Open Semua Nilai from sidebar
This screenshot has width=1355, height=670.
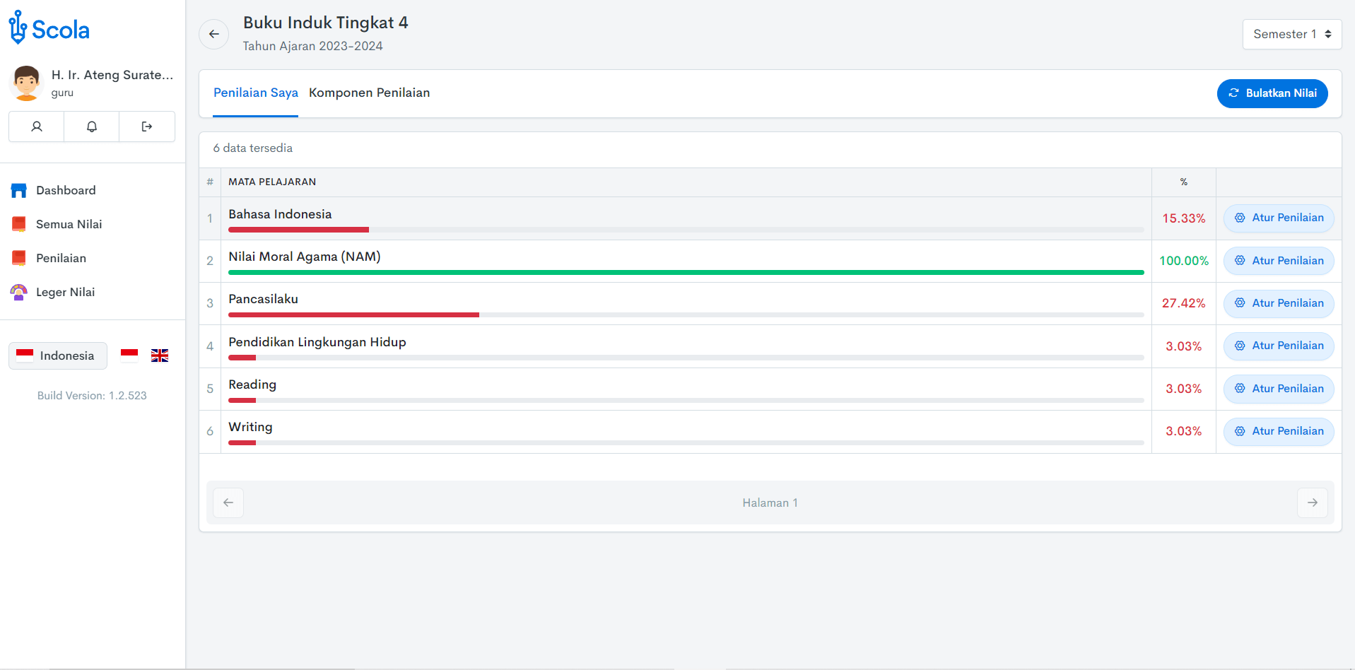[x=69, y=224]
